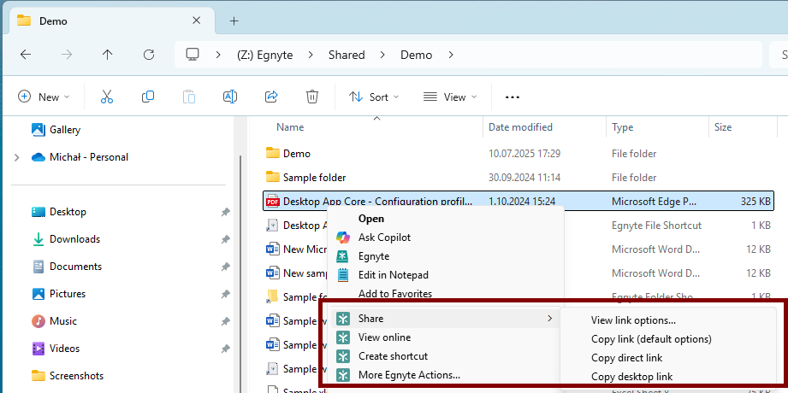Click the Cut scissors icon in toolbar
Screen dimensions: 788x393
(x=107, y=97)
